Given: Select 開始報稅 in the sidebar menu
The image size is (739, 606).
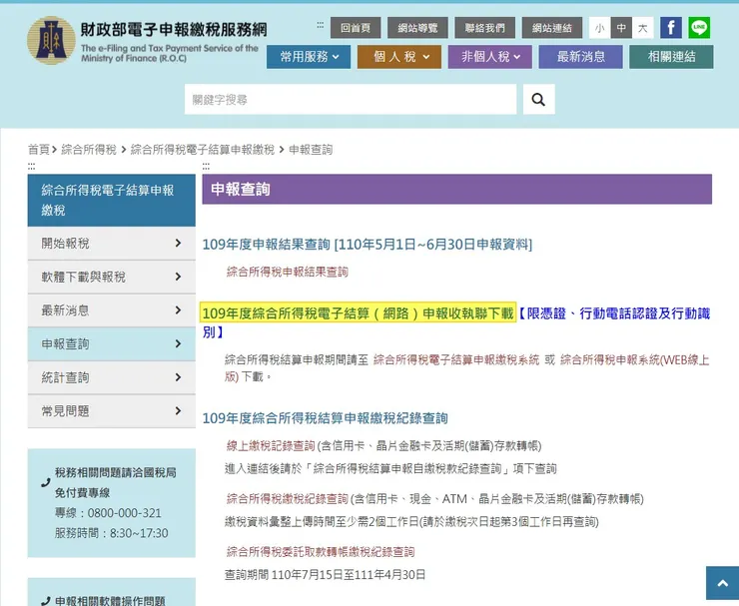Looking at the screenshot, I should pos(112,244).
